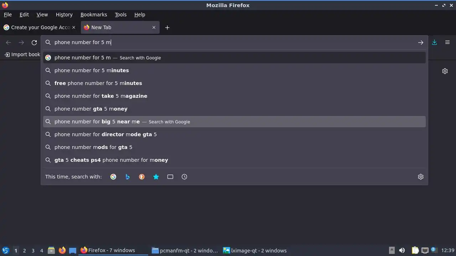This screenshot has width=456, height=256.
Task: Open the History menu
Action: pyautogui.click(x=64, y=15)
